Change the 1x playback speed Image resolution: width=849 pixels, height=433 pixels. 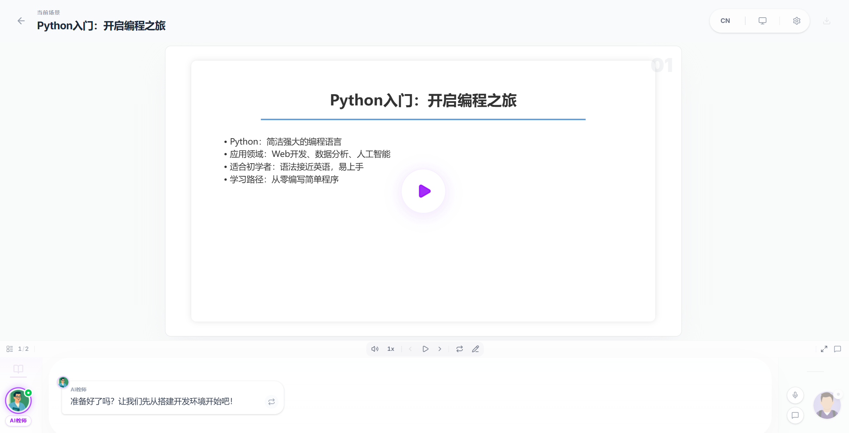point(391,349)
